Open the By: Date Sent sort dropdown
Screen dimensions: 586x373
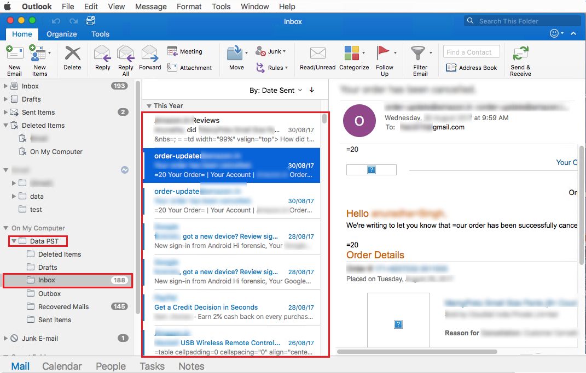tap(276, 90)
